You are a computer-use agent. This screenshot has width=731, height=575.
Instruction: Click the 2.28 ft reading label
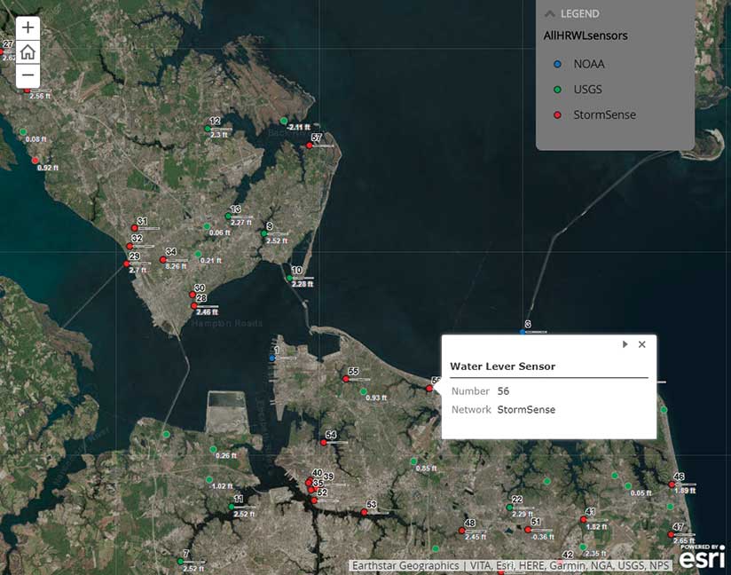[x=303, y=284]
